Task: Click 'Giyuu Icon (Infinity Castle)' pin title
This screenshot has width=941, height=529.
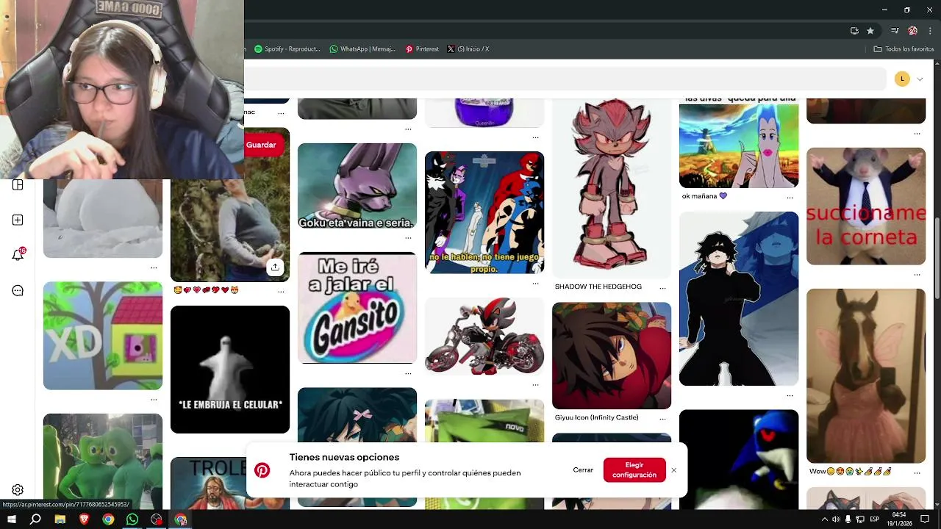Action: (595, 417)
